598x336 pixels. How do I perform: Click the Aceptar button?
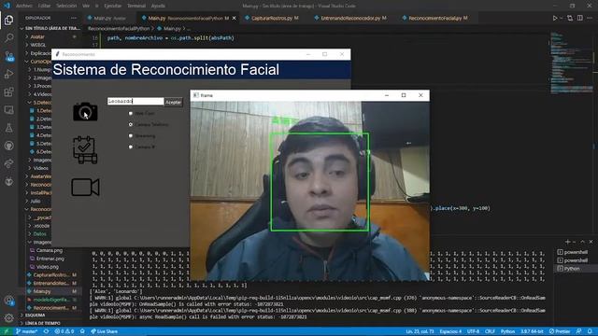[x=173, y=102]
